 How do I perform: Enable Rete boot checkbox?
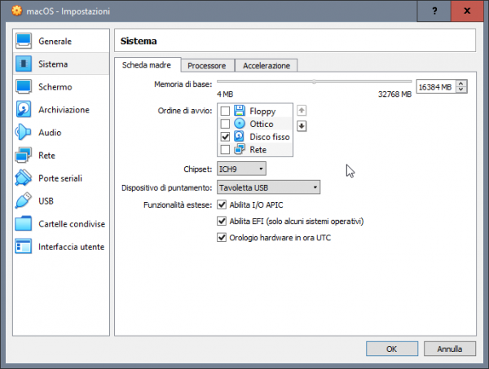[x=225, y=150]
